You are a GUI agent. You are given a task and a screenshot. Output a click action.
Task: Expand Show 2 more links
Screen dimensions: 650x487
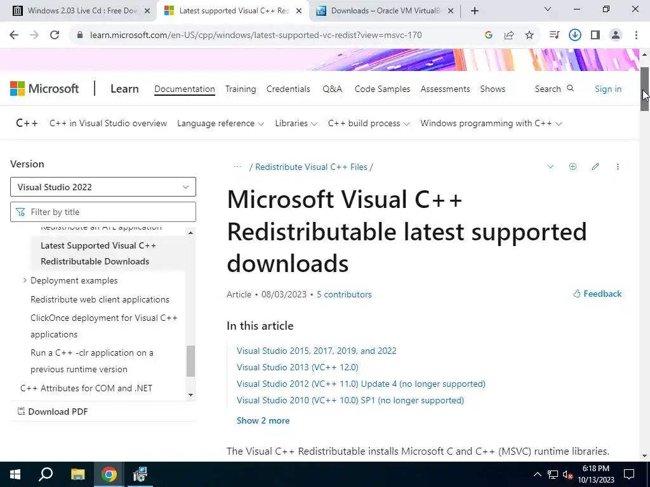tap(263, 420)
